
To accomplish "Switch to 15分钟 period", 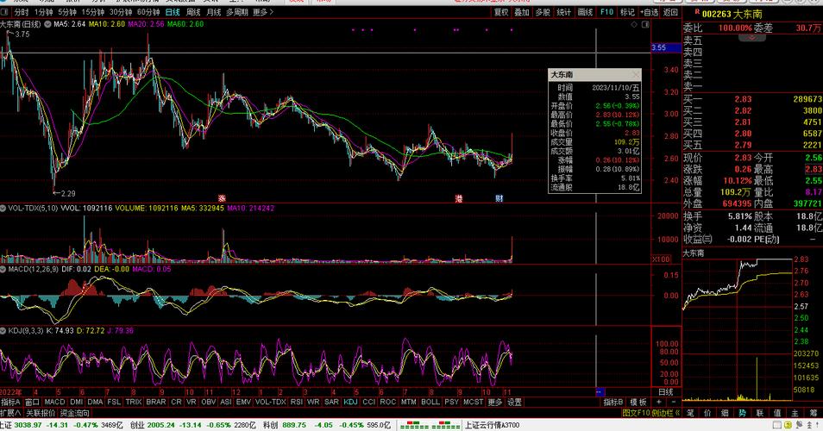I will pyautogui.click(x=93, y=12).
